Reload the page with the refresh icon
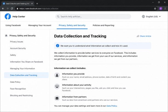 tap(12, 8)
